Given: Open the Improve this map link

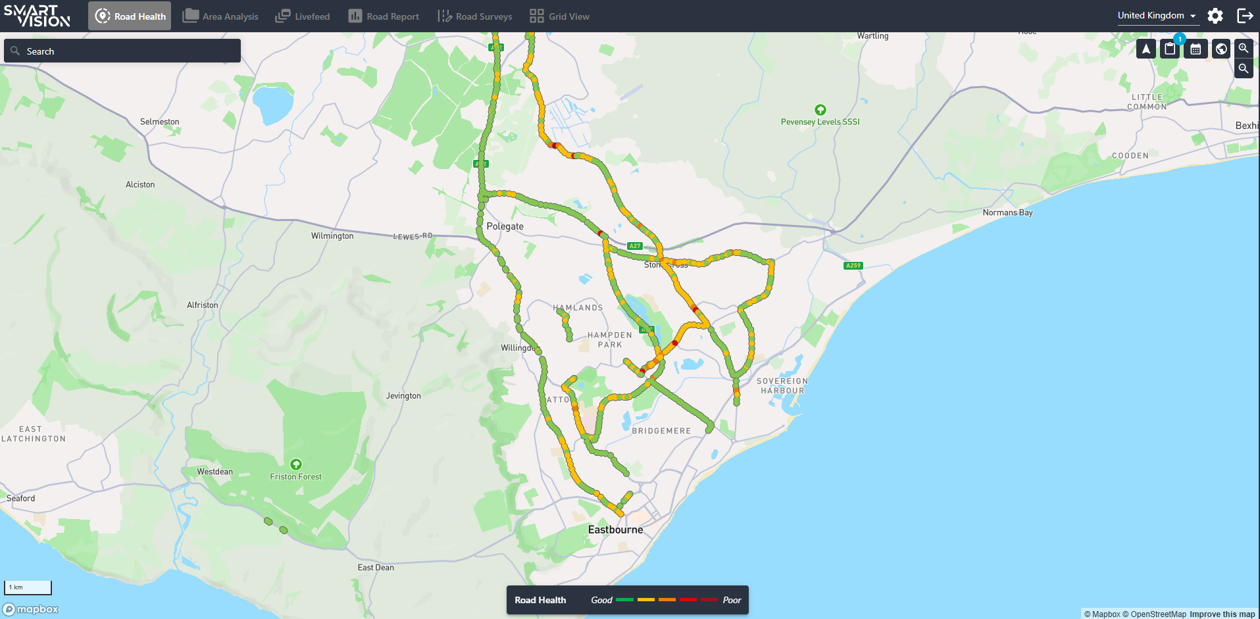Looking at the screenshot, I should (x=1222, y=614).
